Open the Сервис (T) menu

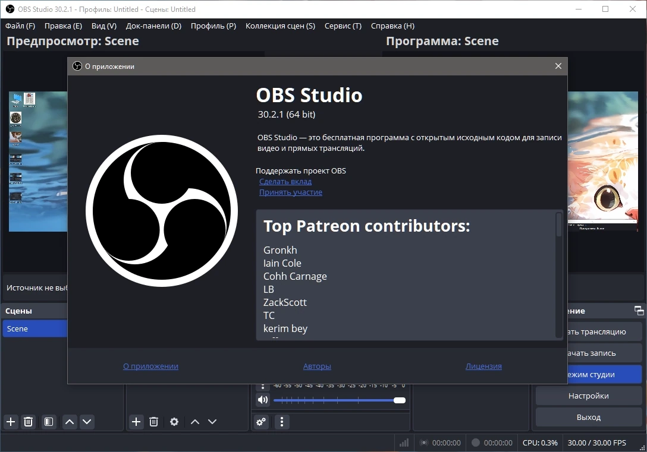(x=343, y=26)
